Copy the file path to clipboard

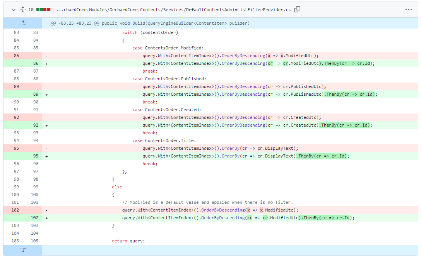point(297,10)
